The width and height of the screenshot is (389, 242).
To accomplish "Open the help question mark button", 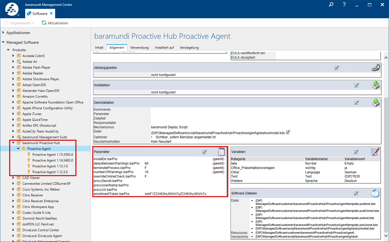I will (x=344, y=4).
